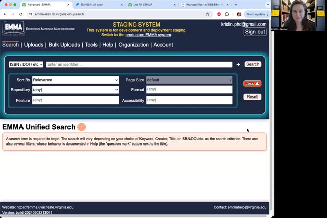Click the STAGING SYSTEM heading
Viewport: 327px width, 218px height.
136,25
